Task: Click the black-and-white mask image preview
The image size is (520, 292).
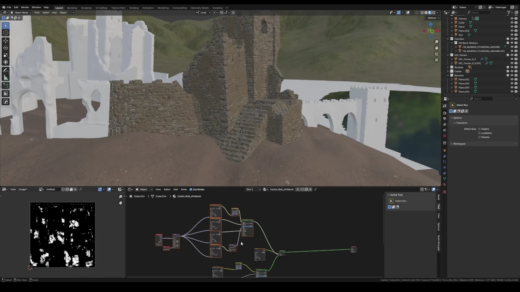Action: click(x=62, y=234)
